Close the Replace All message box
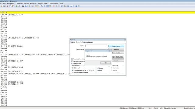This screenshot has width=195, height=109. point(110,51)
